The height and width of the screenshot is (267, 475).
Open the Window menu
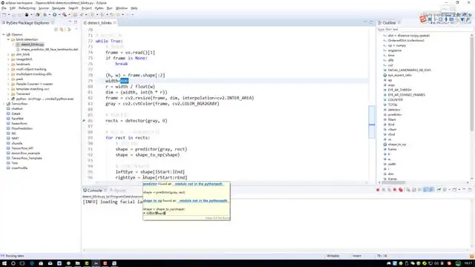coord(122,8)
